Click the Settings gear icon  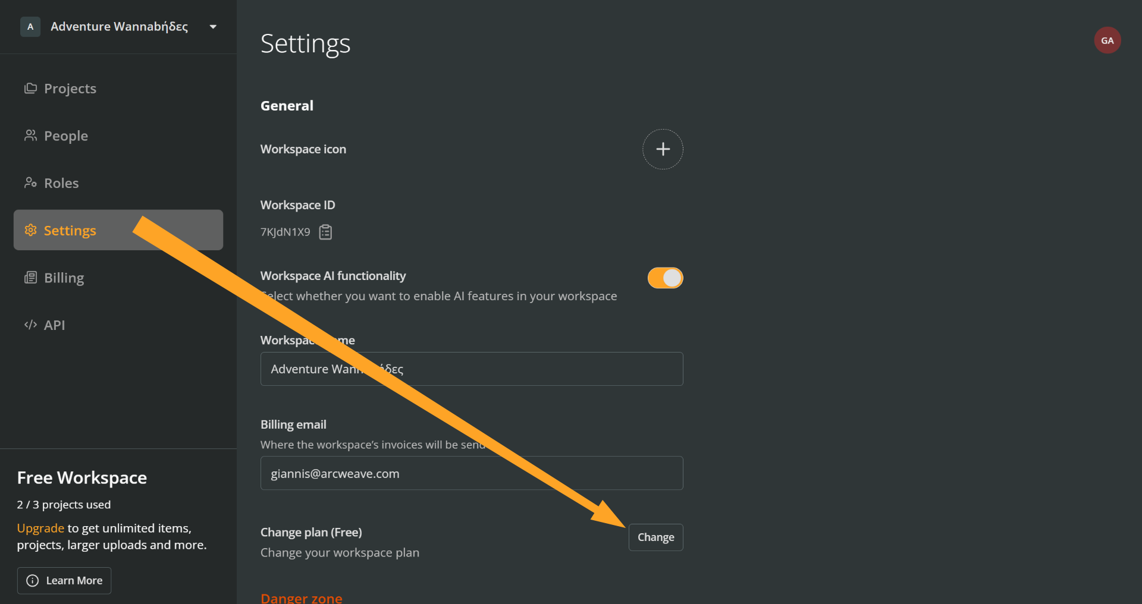point(30,230)
